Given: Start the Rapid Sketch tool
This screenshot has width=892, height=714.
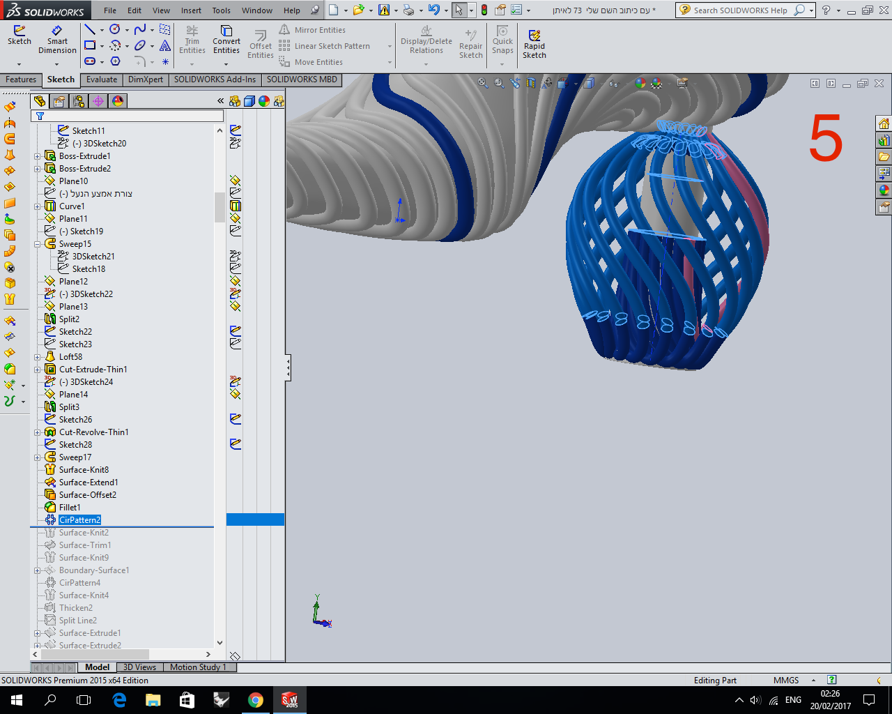Looking at the screenshot, I should 535,44.
